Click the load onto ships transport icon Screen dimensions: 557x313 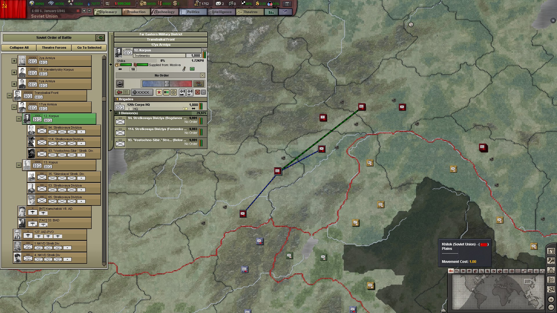182,92
